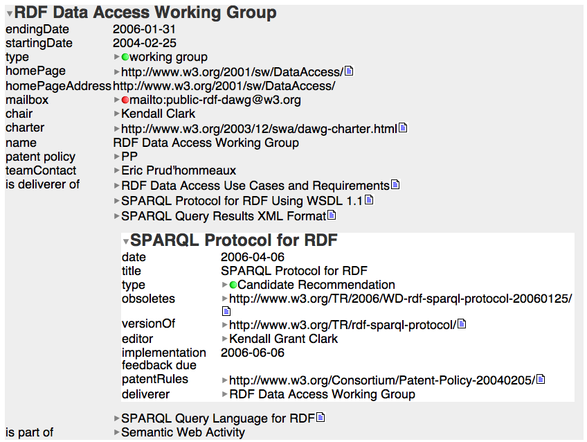
Task: Open the Kendall Grant Clark editor entry
Action: [283, 339]
